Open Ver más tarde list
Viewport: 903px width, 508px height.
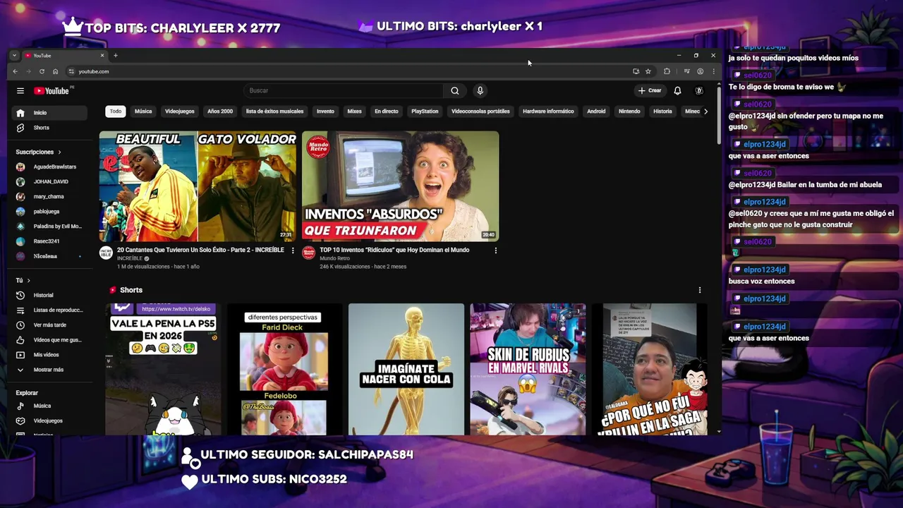49,325
